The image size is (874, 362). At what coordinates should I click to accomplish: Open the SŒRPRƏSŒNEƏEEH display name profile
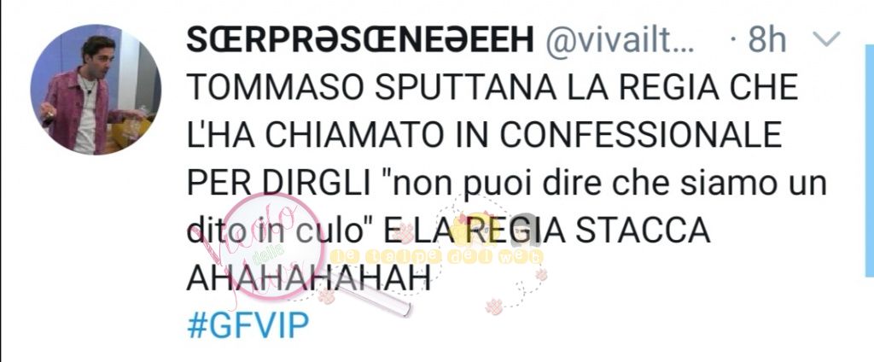[360, 40]
